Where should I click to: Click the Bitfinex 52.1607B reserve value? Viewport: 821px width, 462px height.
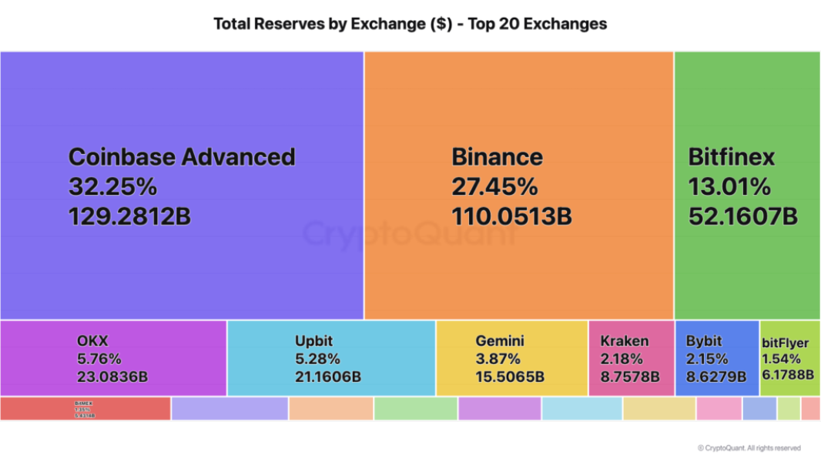point(742,216)
